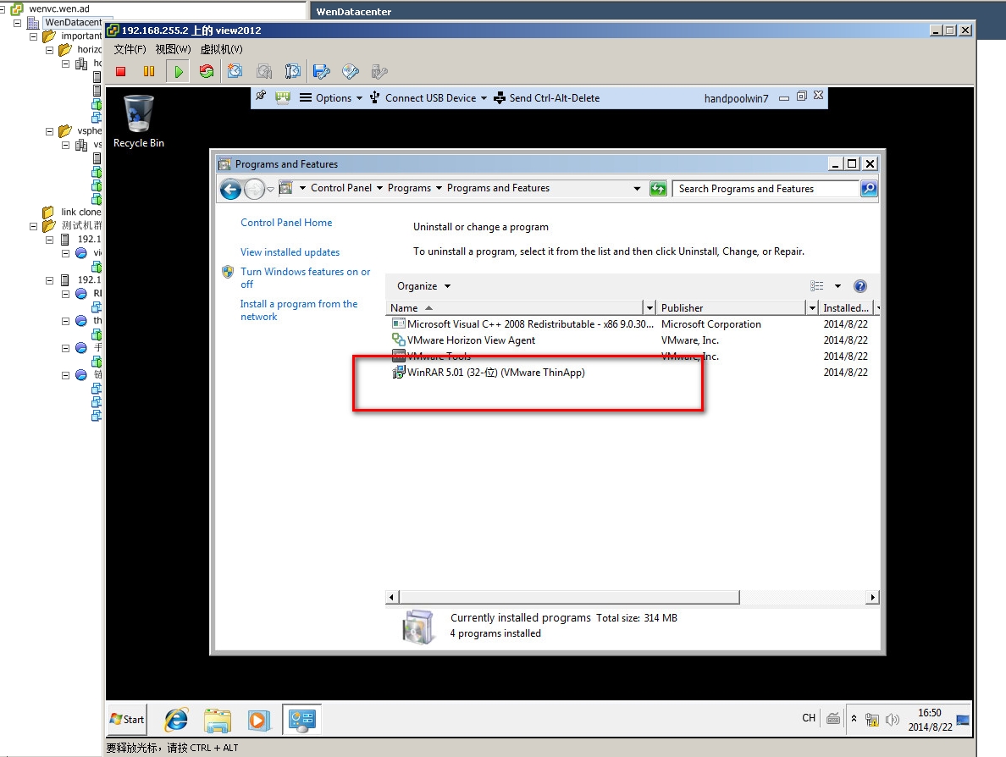Open Windows Media Player in taskbar

258,720
